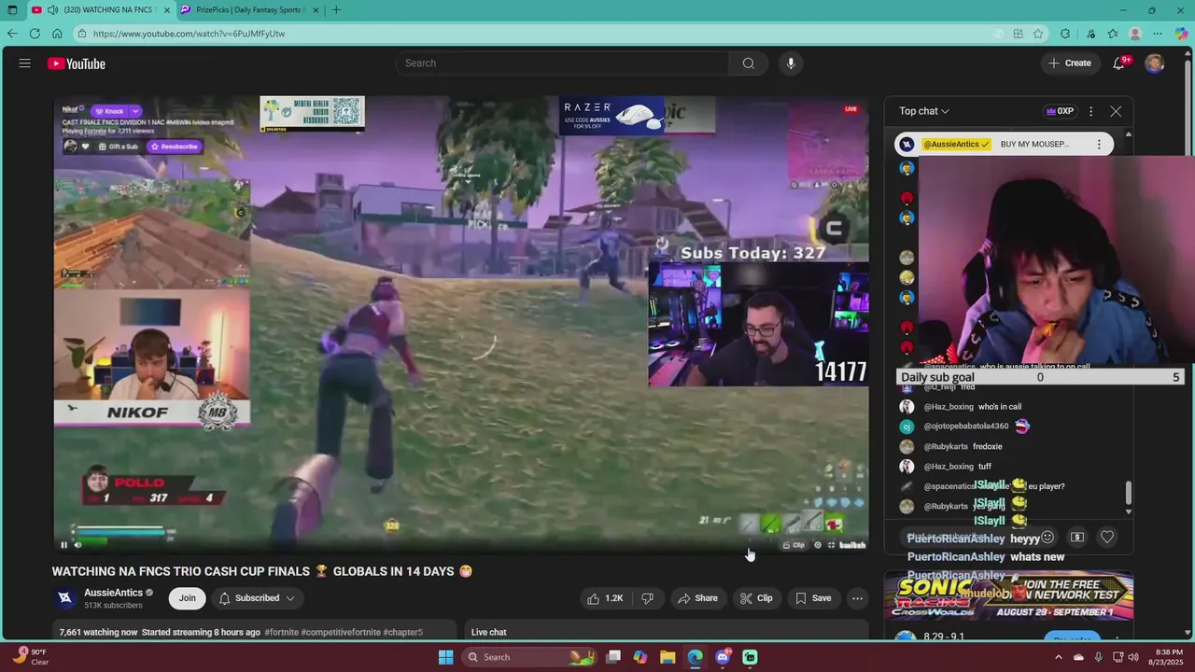1195x672 pixels.
Task: Click the #competitivefortnite hashtag
Action: pos(341,632)
